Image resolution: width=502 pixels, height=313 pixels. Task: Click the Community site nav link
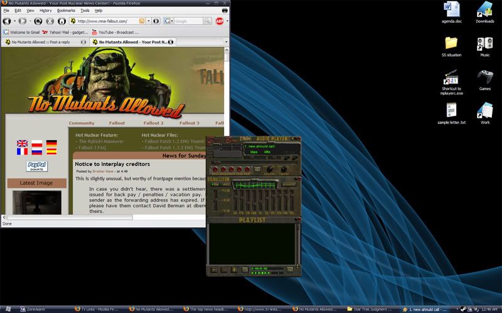(x=82, y=123)
